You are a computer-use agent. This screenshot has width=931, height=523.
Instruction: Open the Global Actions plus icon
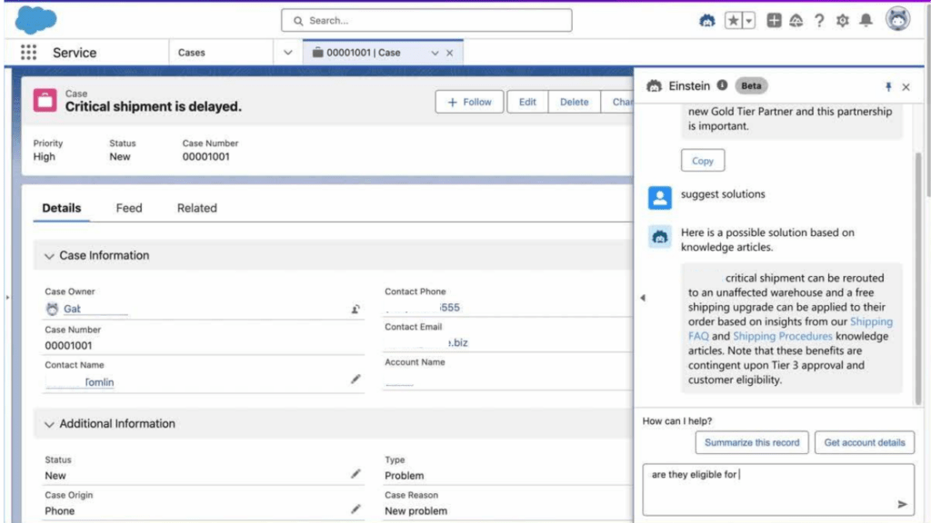(x=774, y=20)
